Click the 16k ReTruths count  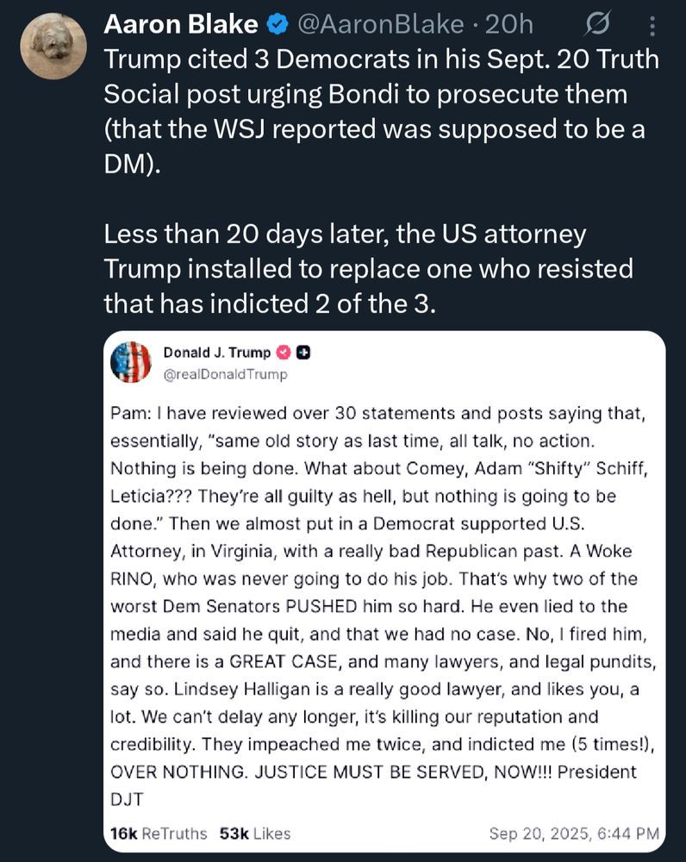coord(159,834)
